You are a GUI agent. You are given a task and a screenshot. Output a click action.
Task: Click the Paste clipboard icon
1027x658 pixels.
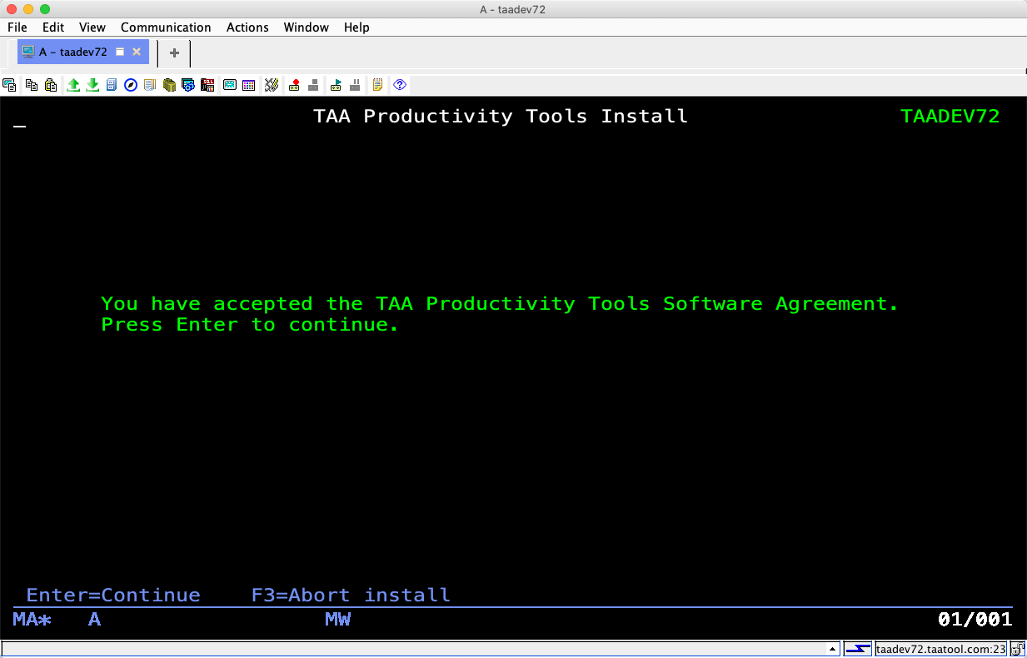pyautogui.click(x=51, y=85)
